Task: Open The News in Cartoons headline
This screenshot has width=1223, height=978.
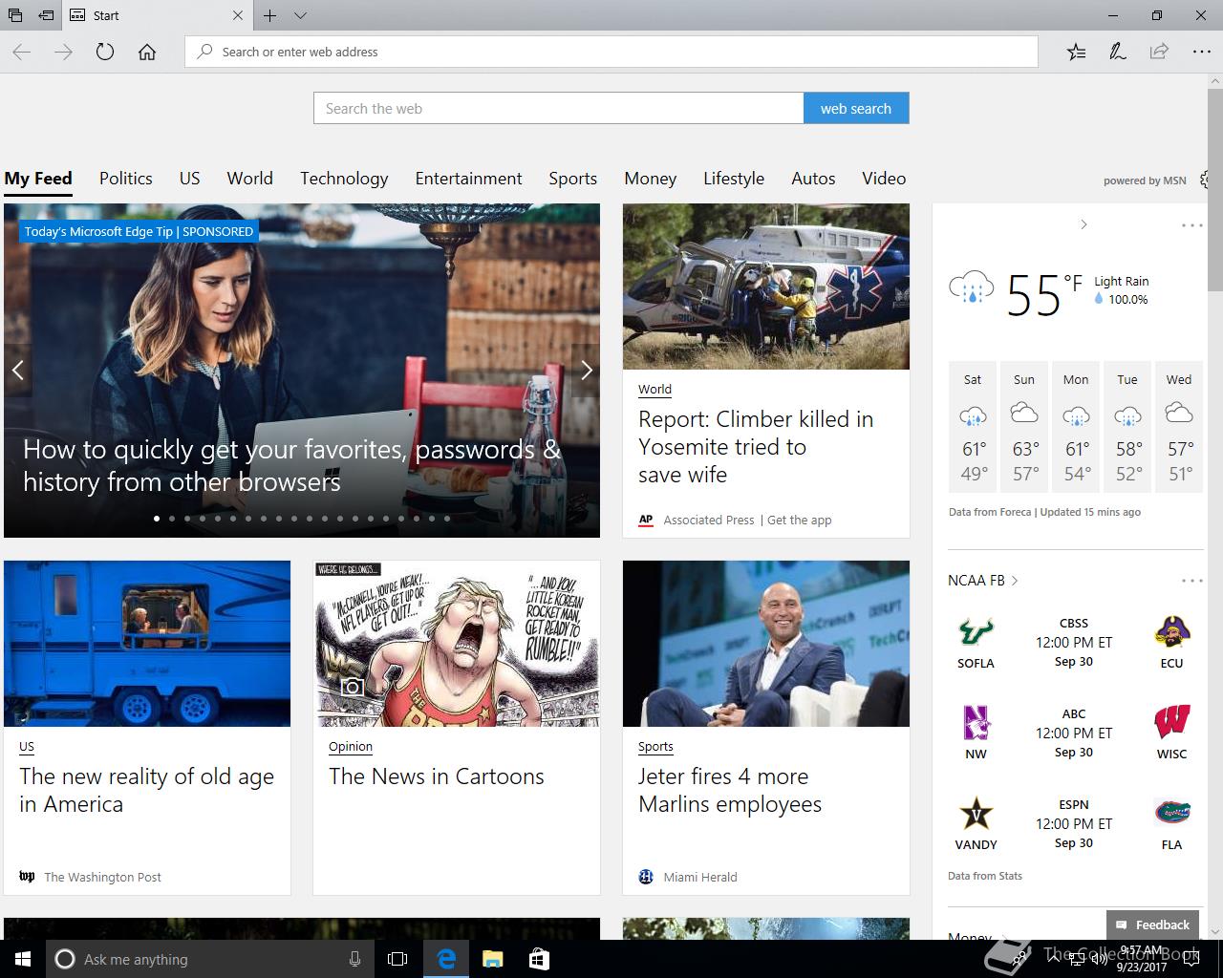Action: (437, 776)
